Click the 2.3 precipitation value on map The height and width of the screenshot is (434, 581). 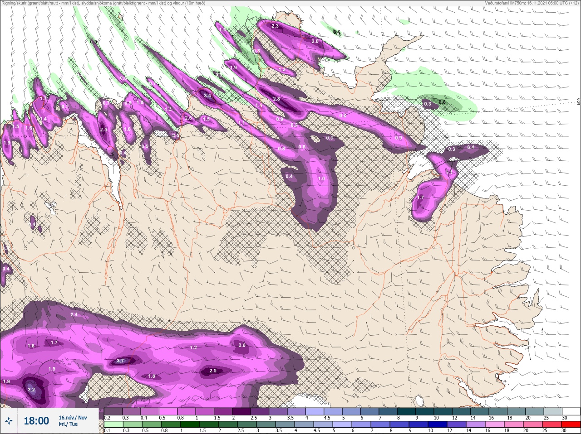pos(275,26)
